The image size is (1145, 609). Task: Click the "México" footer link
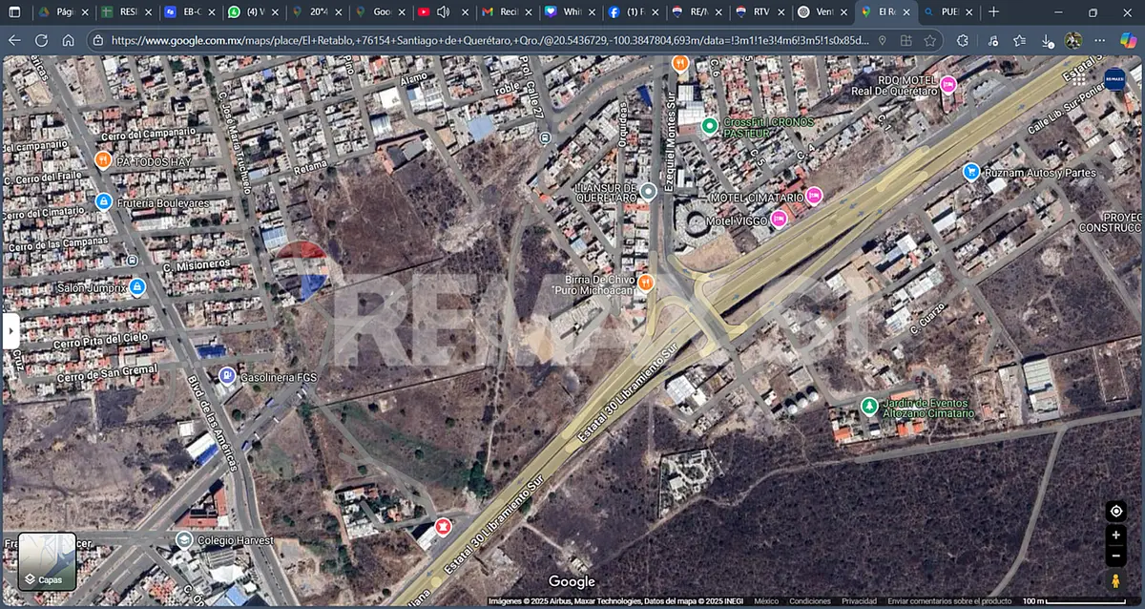tap(766, 601)
